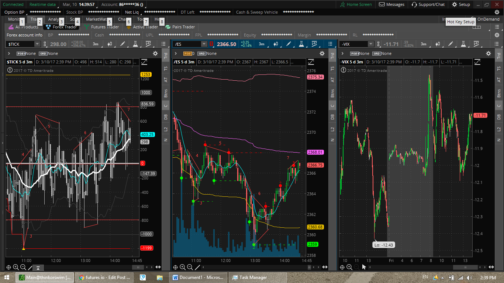Toggle the C panel on -VIX chart
The height and width of the screenshot is (283, 504).
click(499, 106)
